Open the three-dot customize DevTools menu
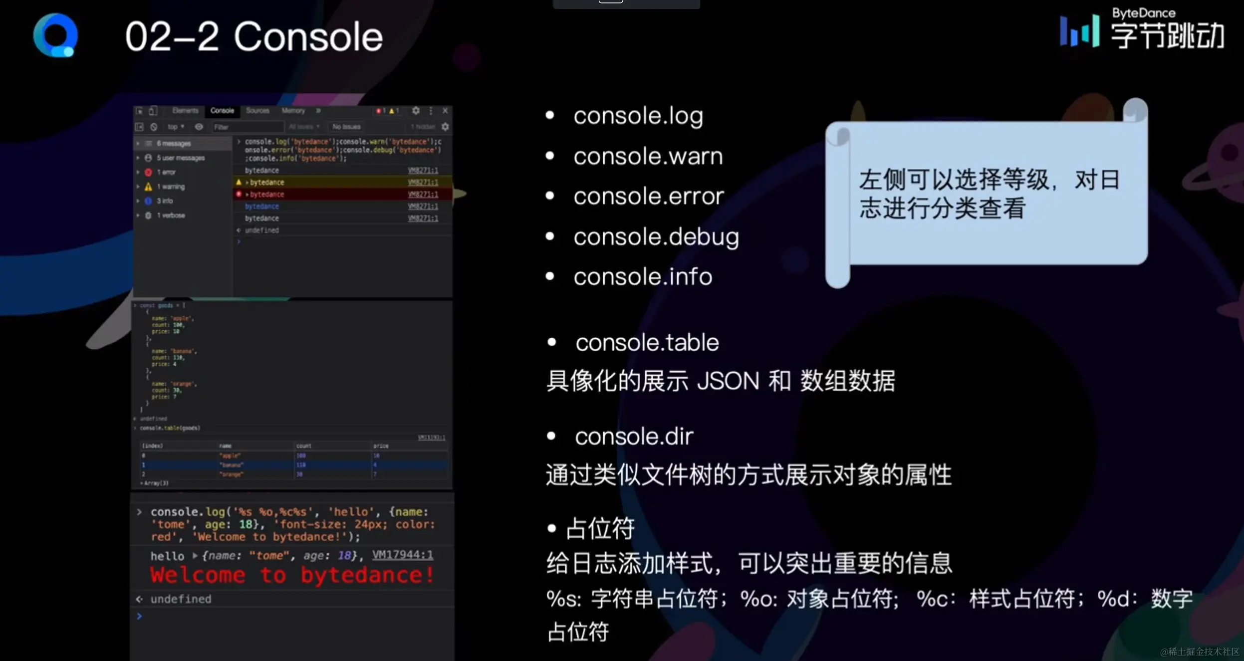Image resolution: width=1244 pixels, height=661 pixels. coord(431,111)
